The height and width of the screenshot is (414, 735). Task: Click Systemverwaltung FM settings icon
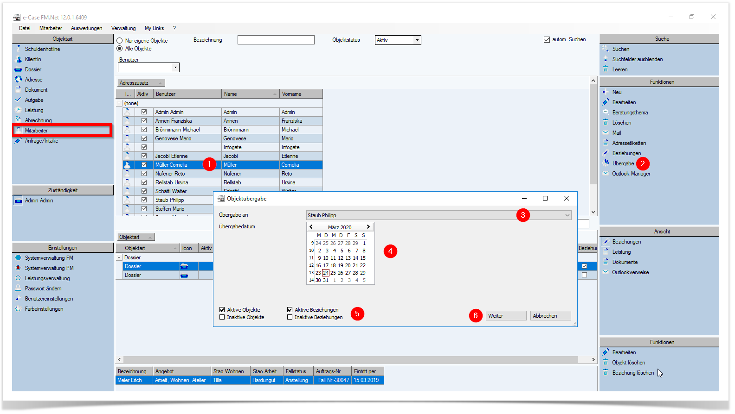click(18, 257)
